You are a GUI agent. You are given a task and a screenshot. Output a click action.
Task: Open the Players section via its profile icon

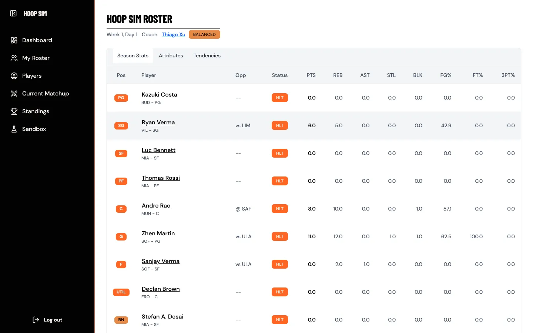coord(14,76)
